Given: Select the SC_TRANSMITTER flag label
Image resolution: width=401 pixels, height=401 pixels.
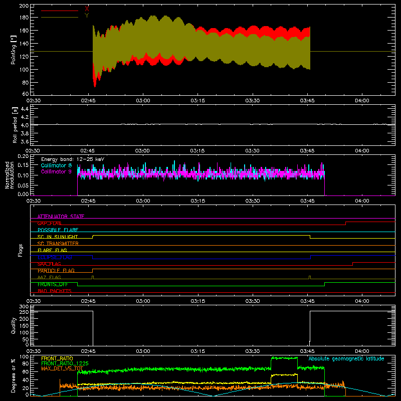Looking at the screenshot, I should coord(58,244).
